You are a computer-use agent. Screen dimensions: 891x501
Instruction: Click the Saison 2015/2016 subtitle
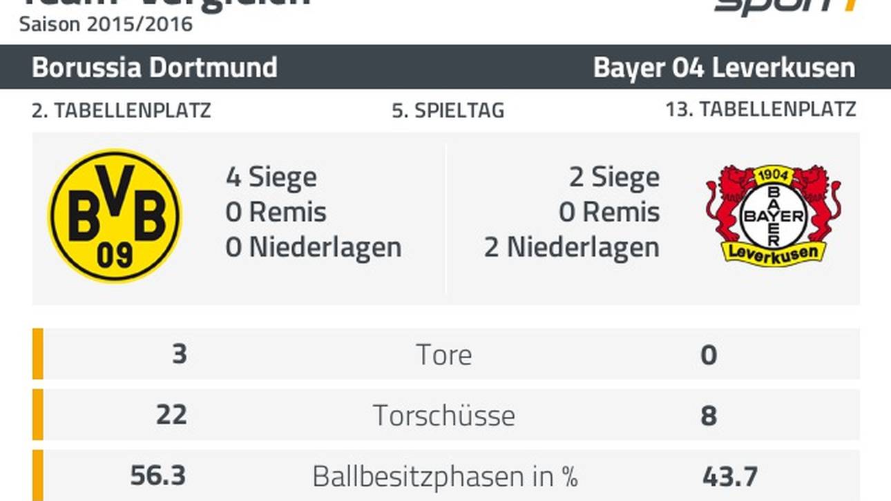click(106, 24)
